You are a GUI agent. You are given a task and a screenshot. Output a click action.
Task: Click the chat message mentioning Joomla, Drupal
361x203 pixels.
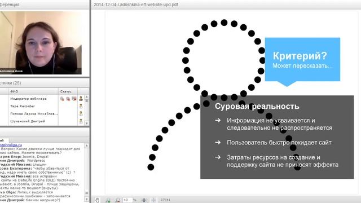[x=24, y=157]
